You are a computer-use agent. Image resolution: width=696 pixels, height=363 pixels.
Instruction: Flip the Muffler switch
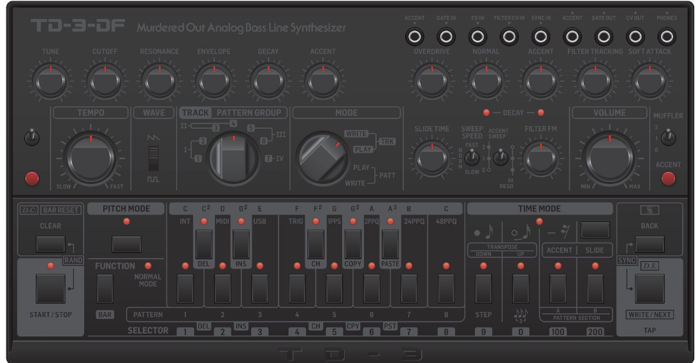pos(668,138)
